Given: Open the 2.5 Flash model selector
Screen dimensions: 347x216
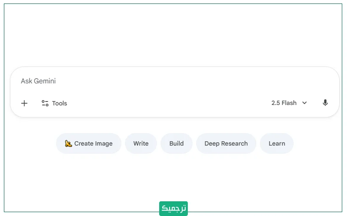Looking at the screenshot, I should pos(285,103).
